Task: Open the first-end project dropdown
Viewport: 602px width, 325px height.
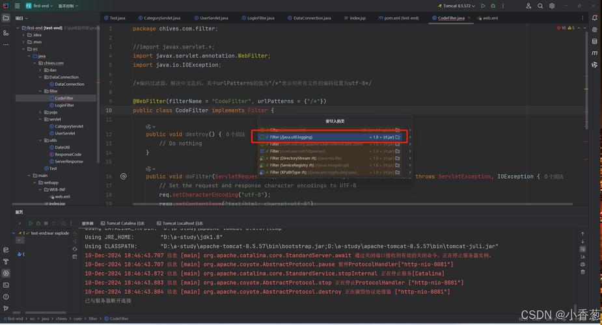Action: coord(40,6)
